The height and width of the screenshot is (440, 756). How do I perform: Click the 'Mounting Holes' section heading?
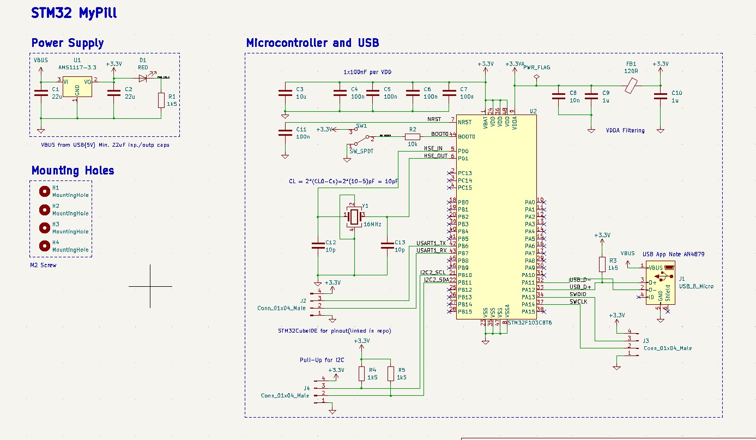[x=73, y=171]
